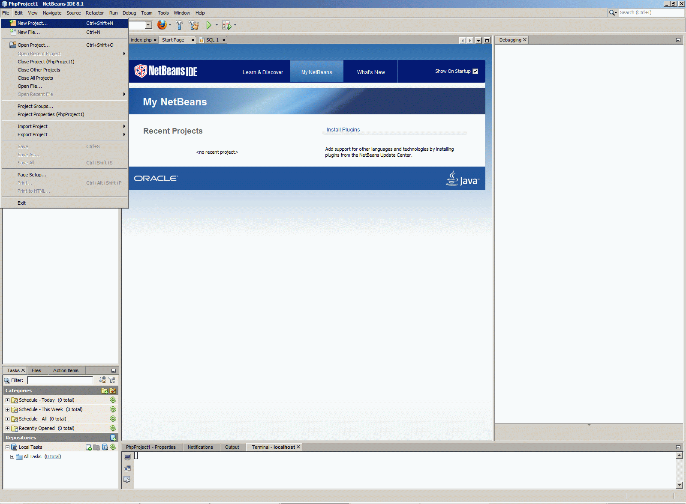Click the Tasks Filter text field
Image resolution: width=686 pixels, height=504 pixels.
pos(60,380)
